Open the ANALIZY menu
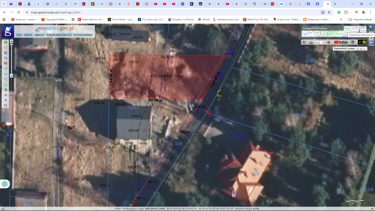Screen dimensions: 375x211 [x=39, y=35]
